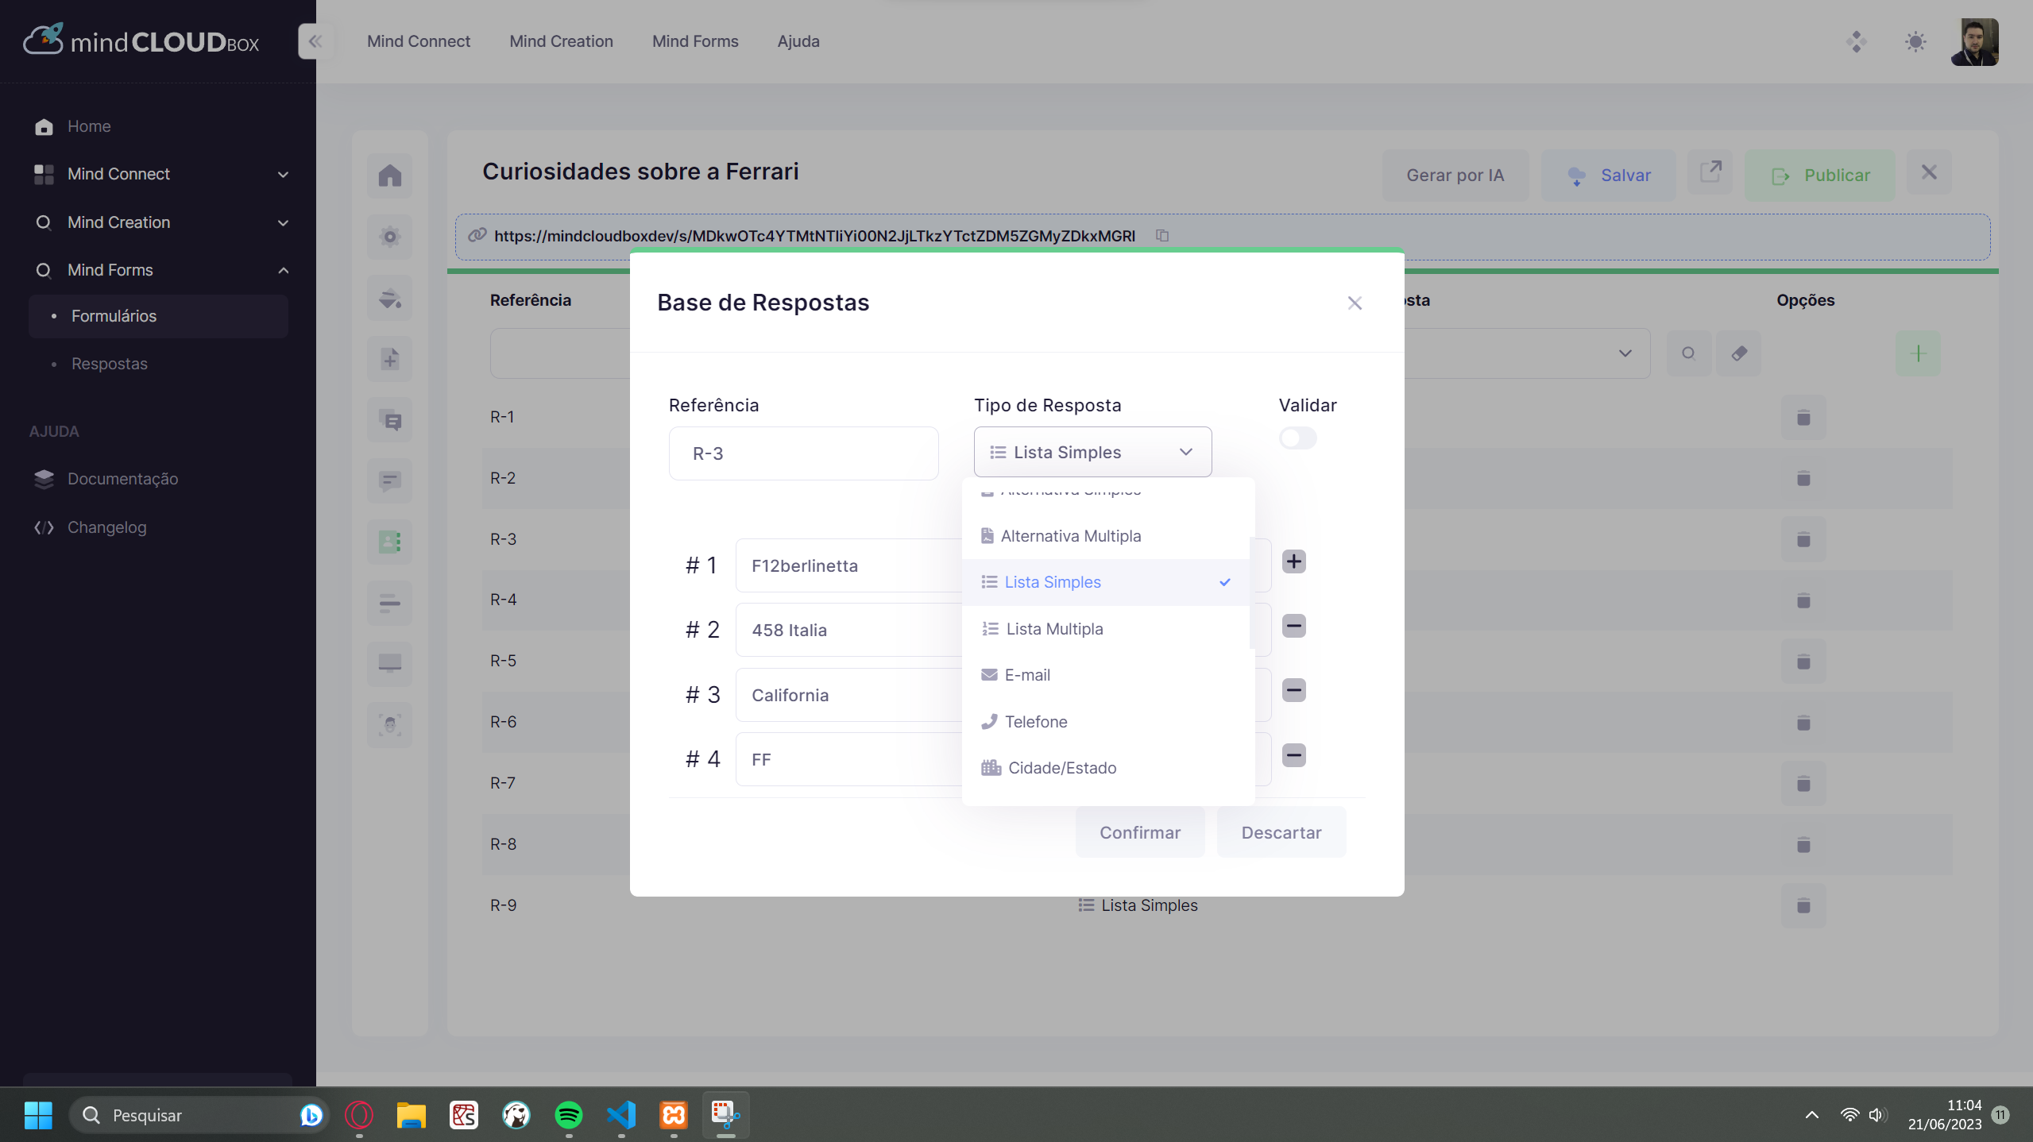2033x1142 pixels.
Task: Click the Confirmar button
Action: pos(1139,832)
